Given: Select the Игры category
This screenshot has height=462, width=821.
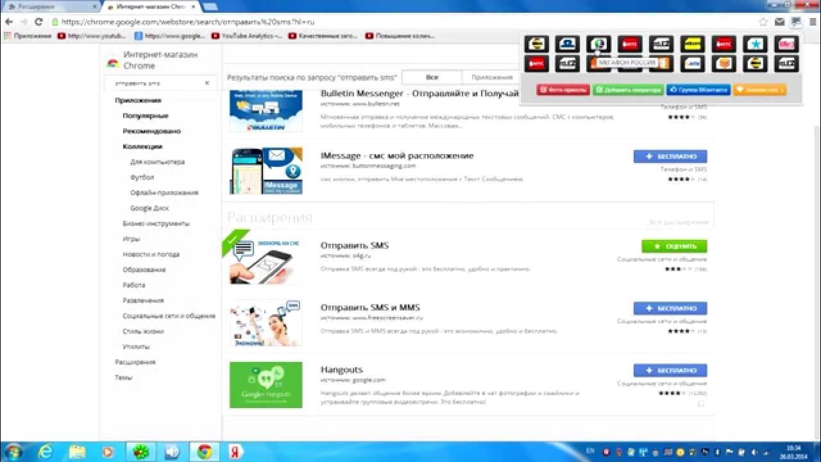Looking at the screenshot, I should pos(131,239).
